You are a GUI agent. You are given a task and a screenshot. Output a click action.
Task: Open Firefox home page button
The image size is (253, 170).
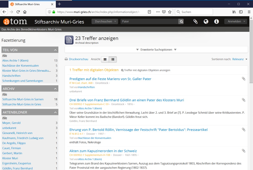[25, 12]
